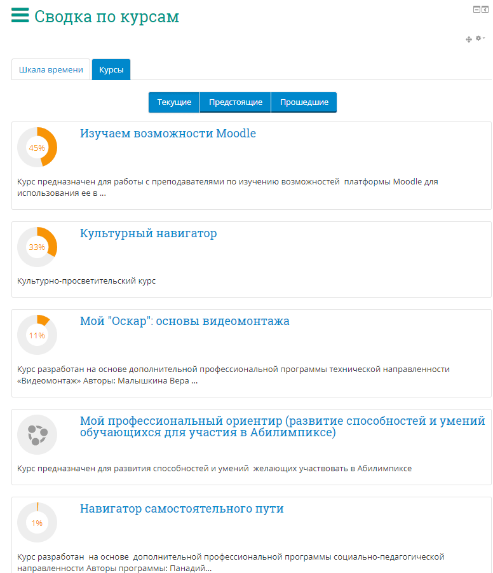Viewport: 493px width, 573px height.
Task: Click the 11% progress ring for Мой Оскар
Action: 37,335
